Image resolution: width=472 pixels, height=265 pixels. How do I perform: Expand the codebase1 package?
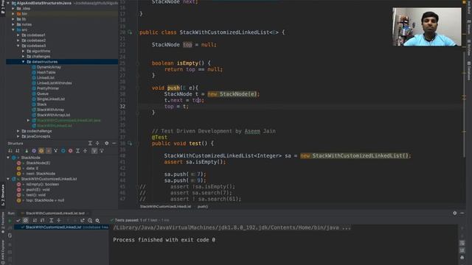tap(18, 35)
